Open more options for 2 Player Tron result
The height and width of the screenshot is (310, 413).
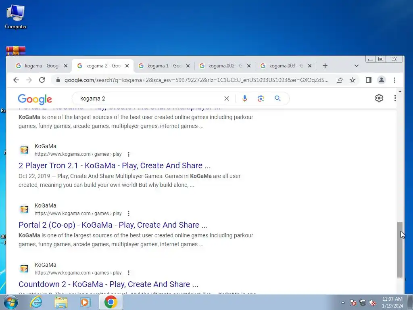pyautogui.click(x=129, y=154)
